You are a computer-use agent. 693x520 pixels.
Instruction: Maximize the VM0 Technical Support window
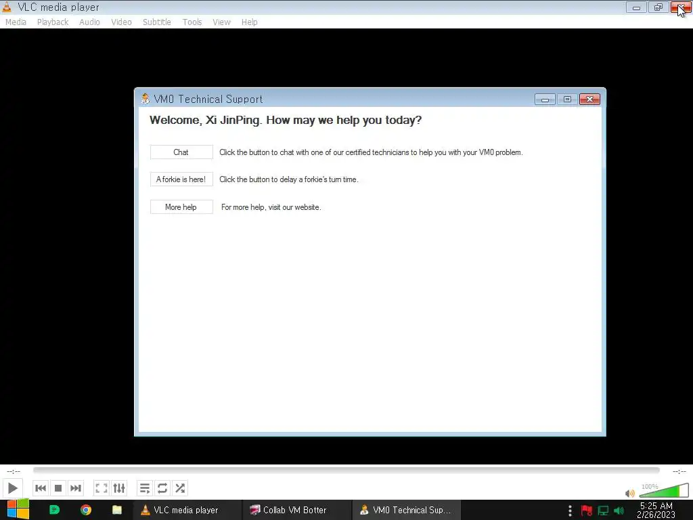pos(568,100)
